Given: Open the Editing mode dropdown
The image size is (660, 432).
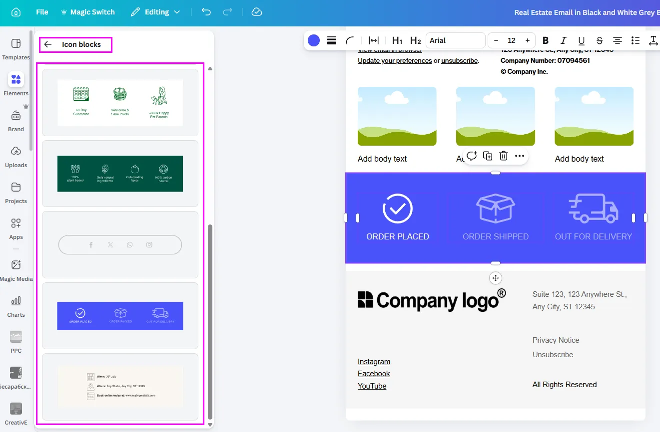Looking at the screenshot, I should (x=155, y=12).
